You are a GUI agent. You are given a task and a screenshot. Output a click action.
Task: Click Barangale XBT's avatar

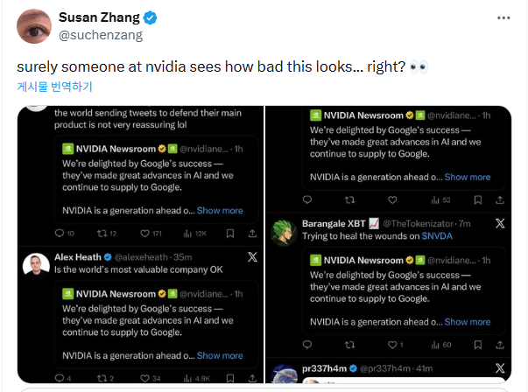(x=282, y=229)
